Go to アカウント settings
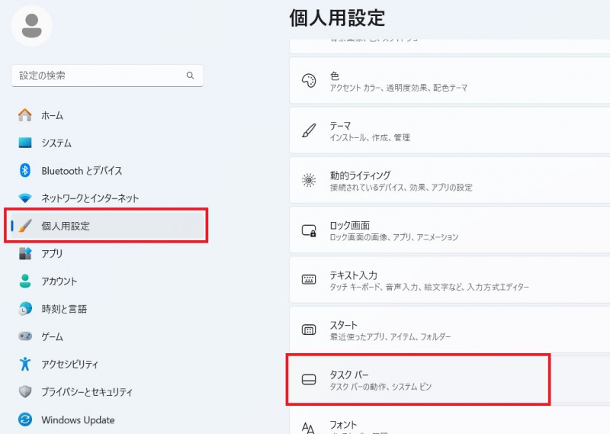Image resolution: width=610 pixels, height=434 pixels. [108, 281]
